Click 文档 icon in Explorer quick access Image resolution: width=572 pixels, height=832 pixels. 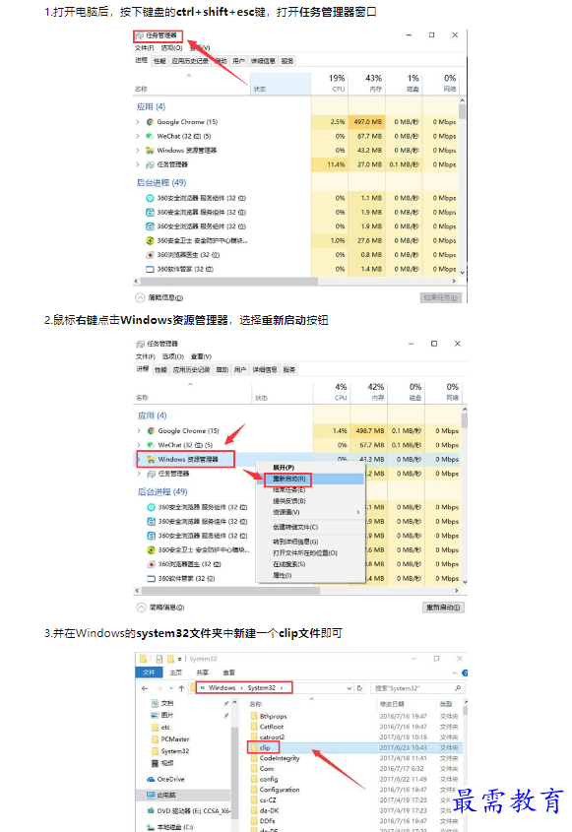coord(155,703)
